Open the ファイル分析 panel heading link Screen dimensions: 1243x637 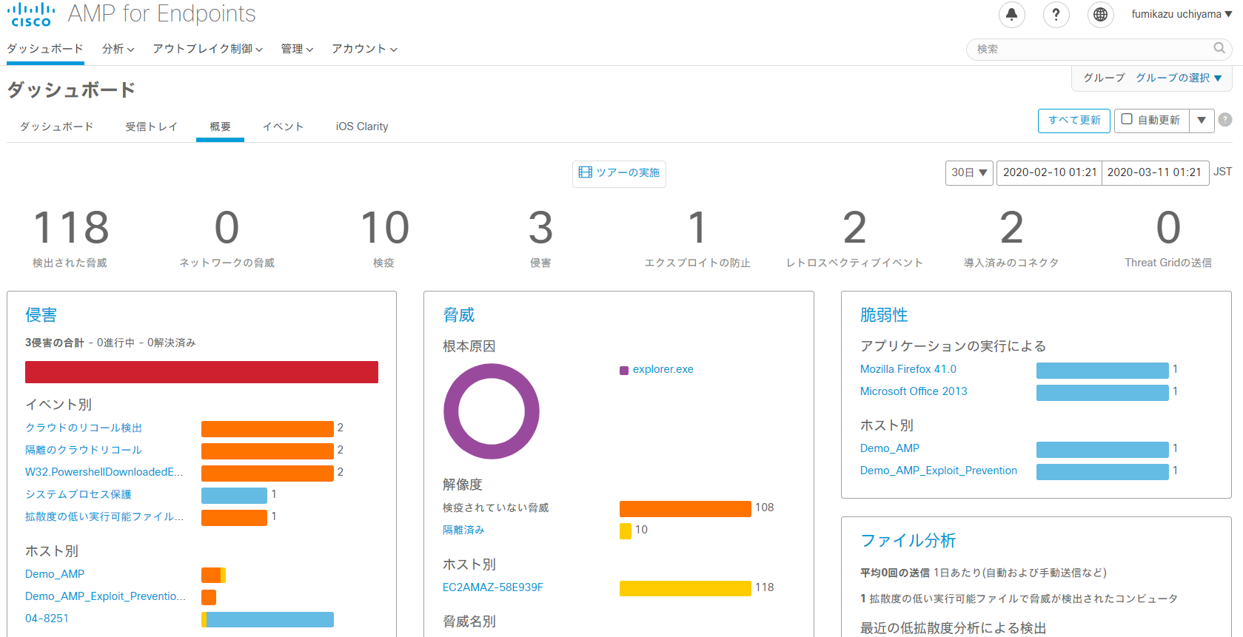click(908, 541)
